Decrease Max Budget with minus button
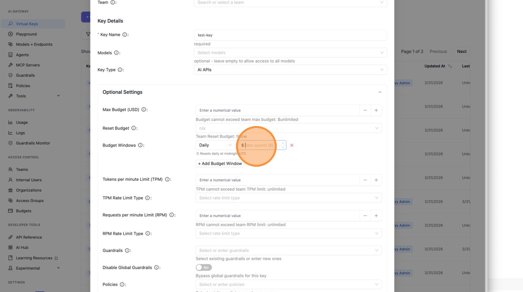 365,110
